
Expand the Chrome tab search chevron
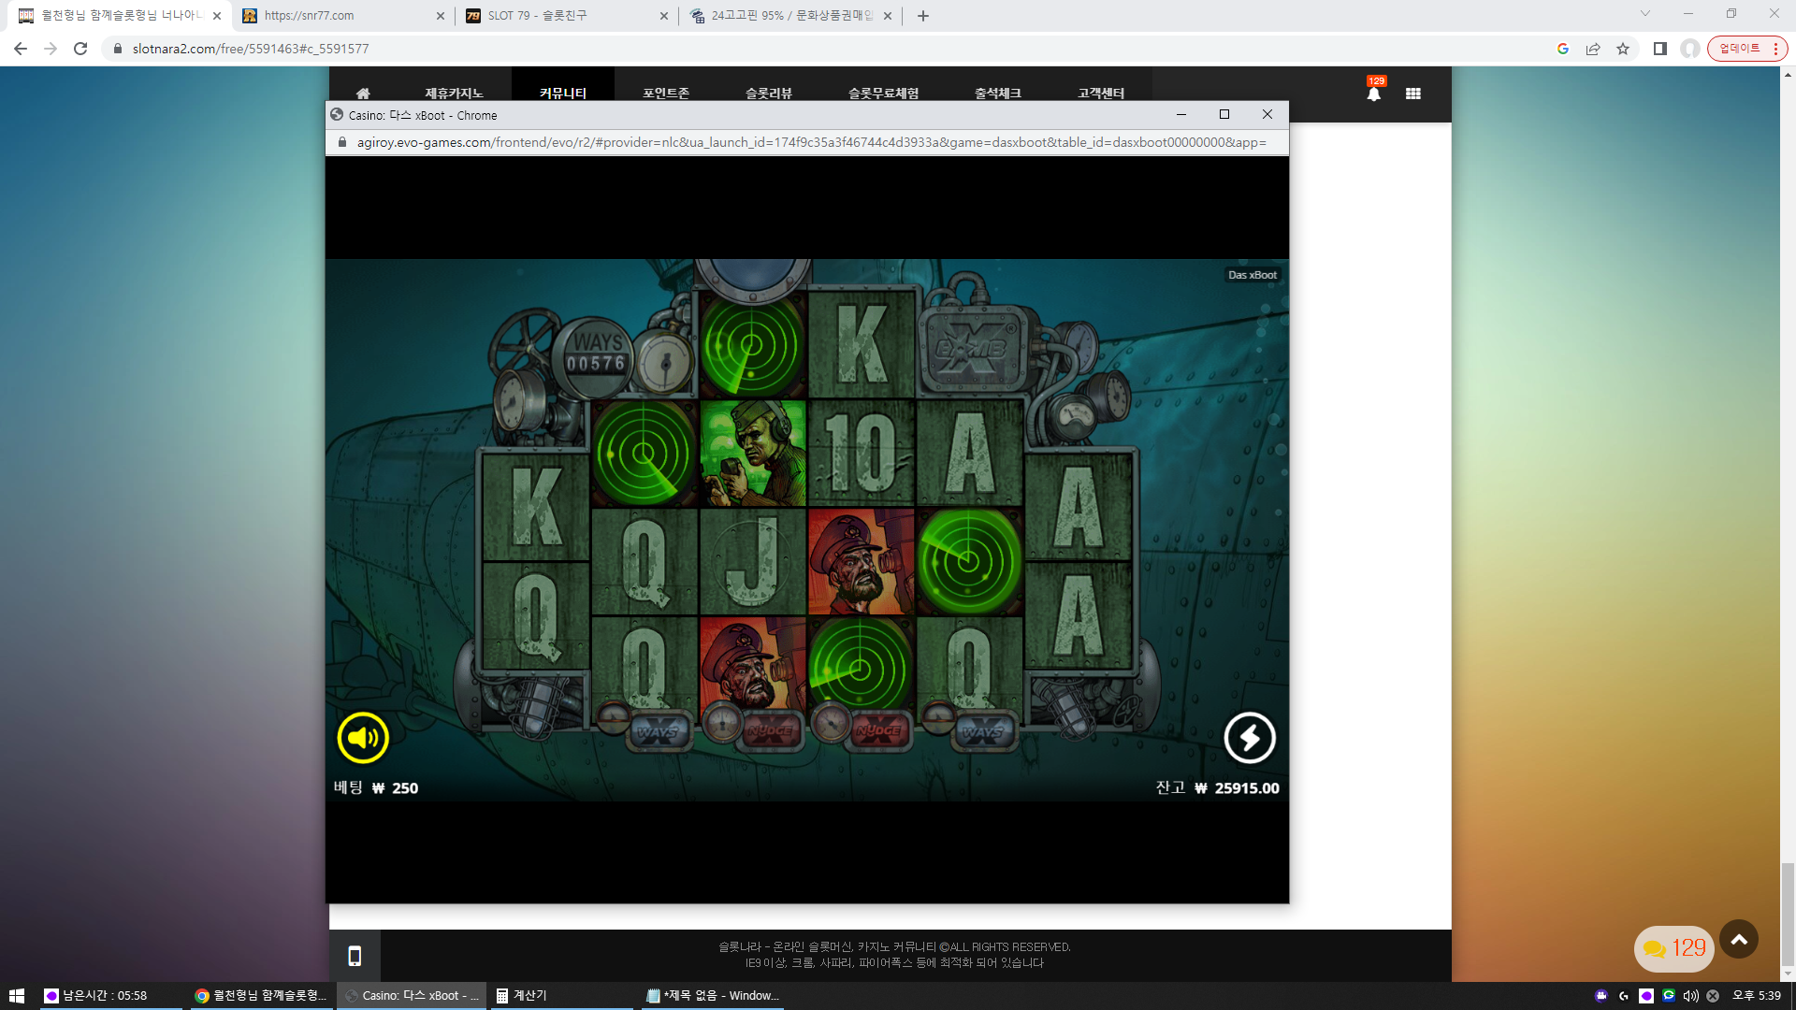(1645, 14)
